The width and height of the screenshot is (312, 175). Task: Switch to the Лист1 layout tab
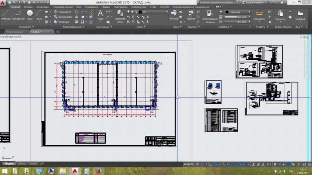(x=22, y=163)
